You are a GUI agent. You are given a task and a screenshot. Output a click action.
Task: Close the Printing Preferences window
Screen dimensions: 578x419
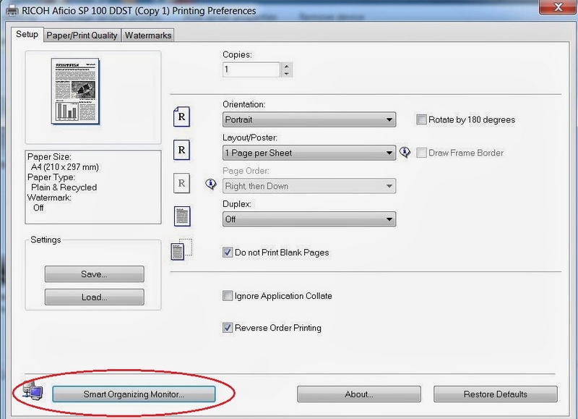point(558,7)
